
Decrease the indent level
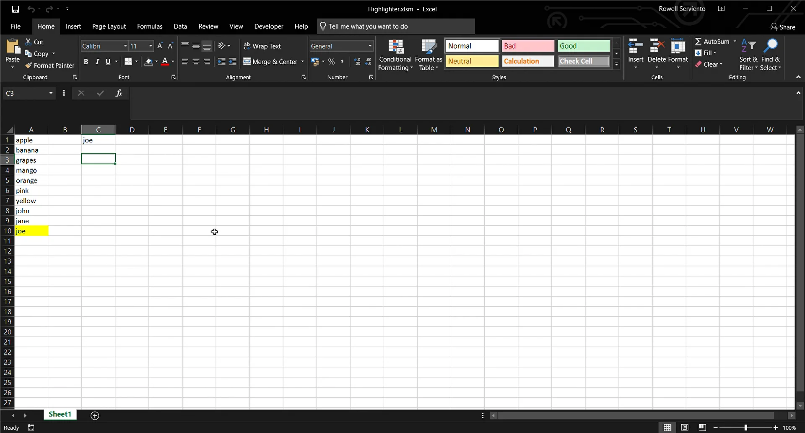221,62
